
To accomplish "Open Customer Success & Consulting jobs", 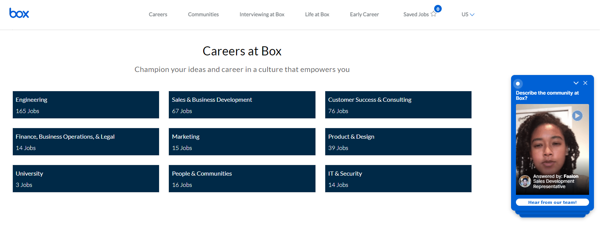I will pyautogui.click(x=398, y=105).
